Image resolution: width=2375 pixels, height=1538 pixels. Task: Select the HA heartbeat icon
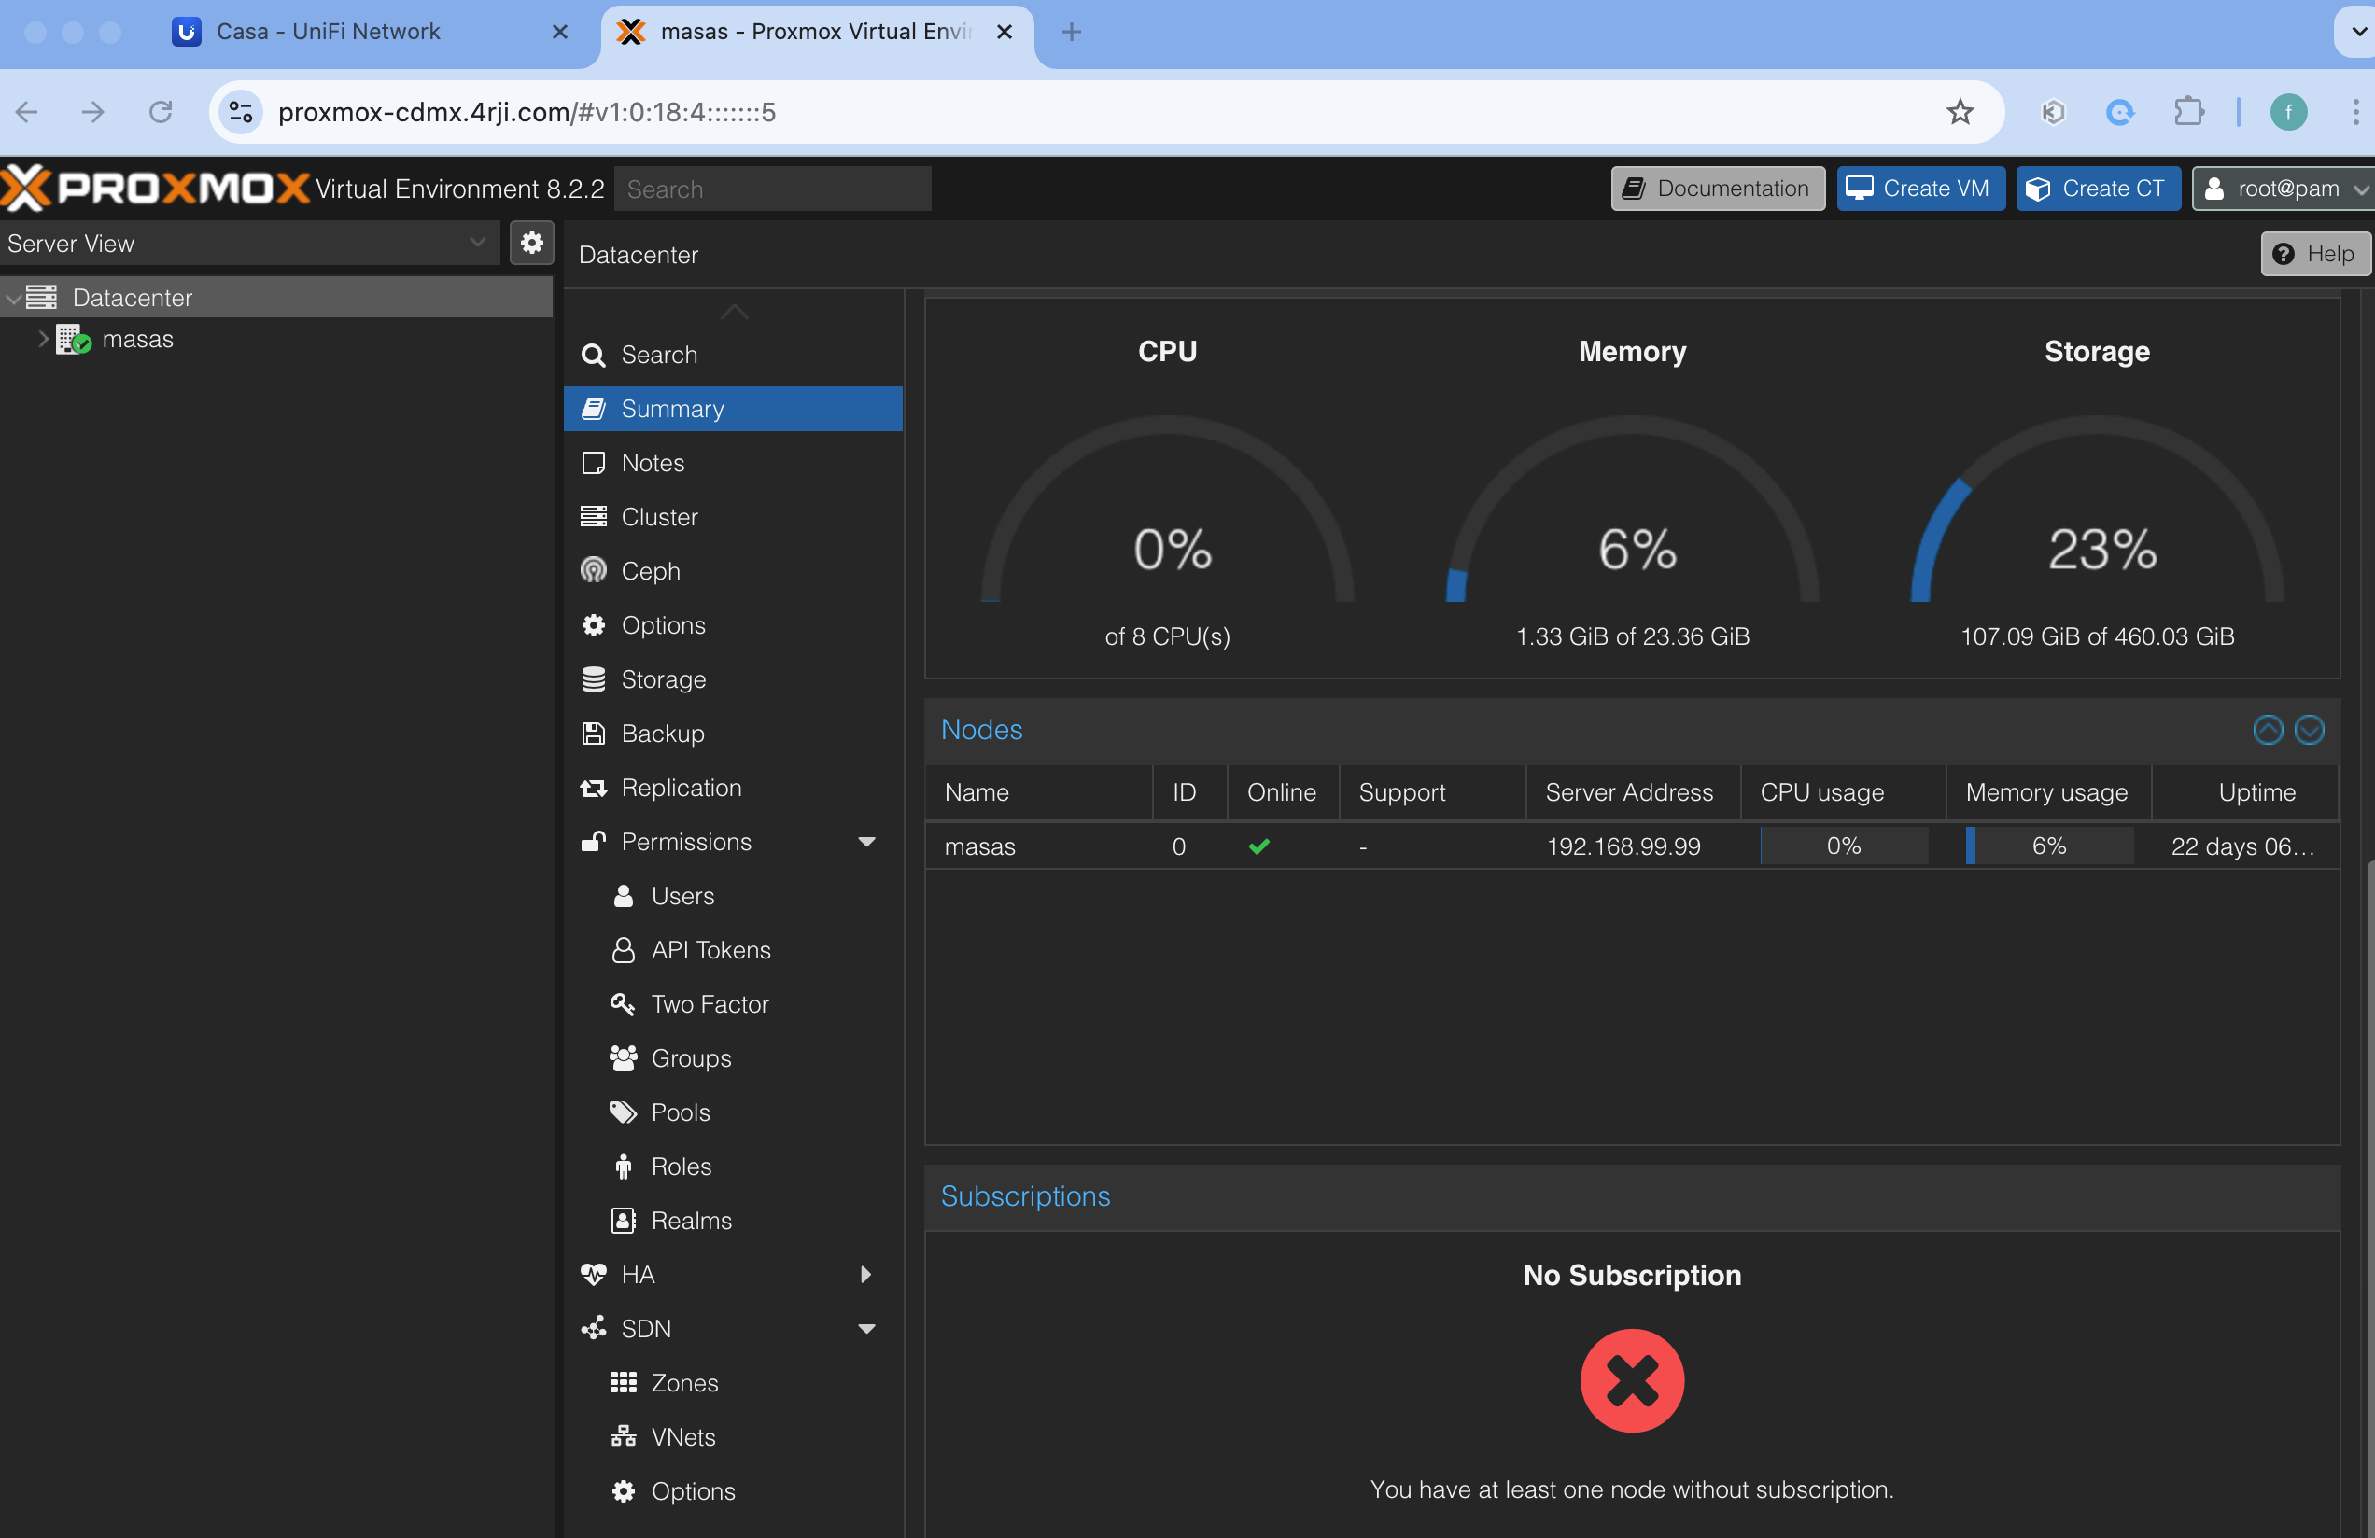[594, 1274]
